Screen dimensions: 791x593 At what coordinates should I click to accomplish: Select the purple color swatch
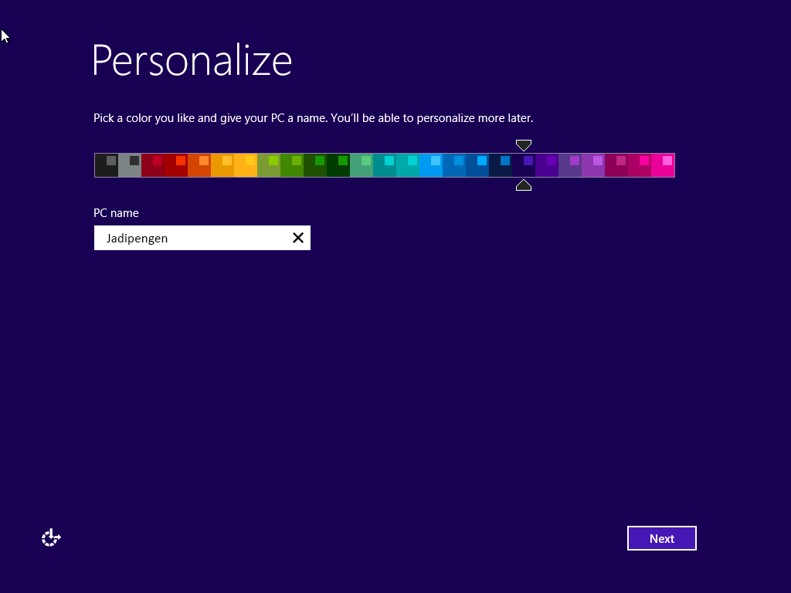547,164
